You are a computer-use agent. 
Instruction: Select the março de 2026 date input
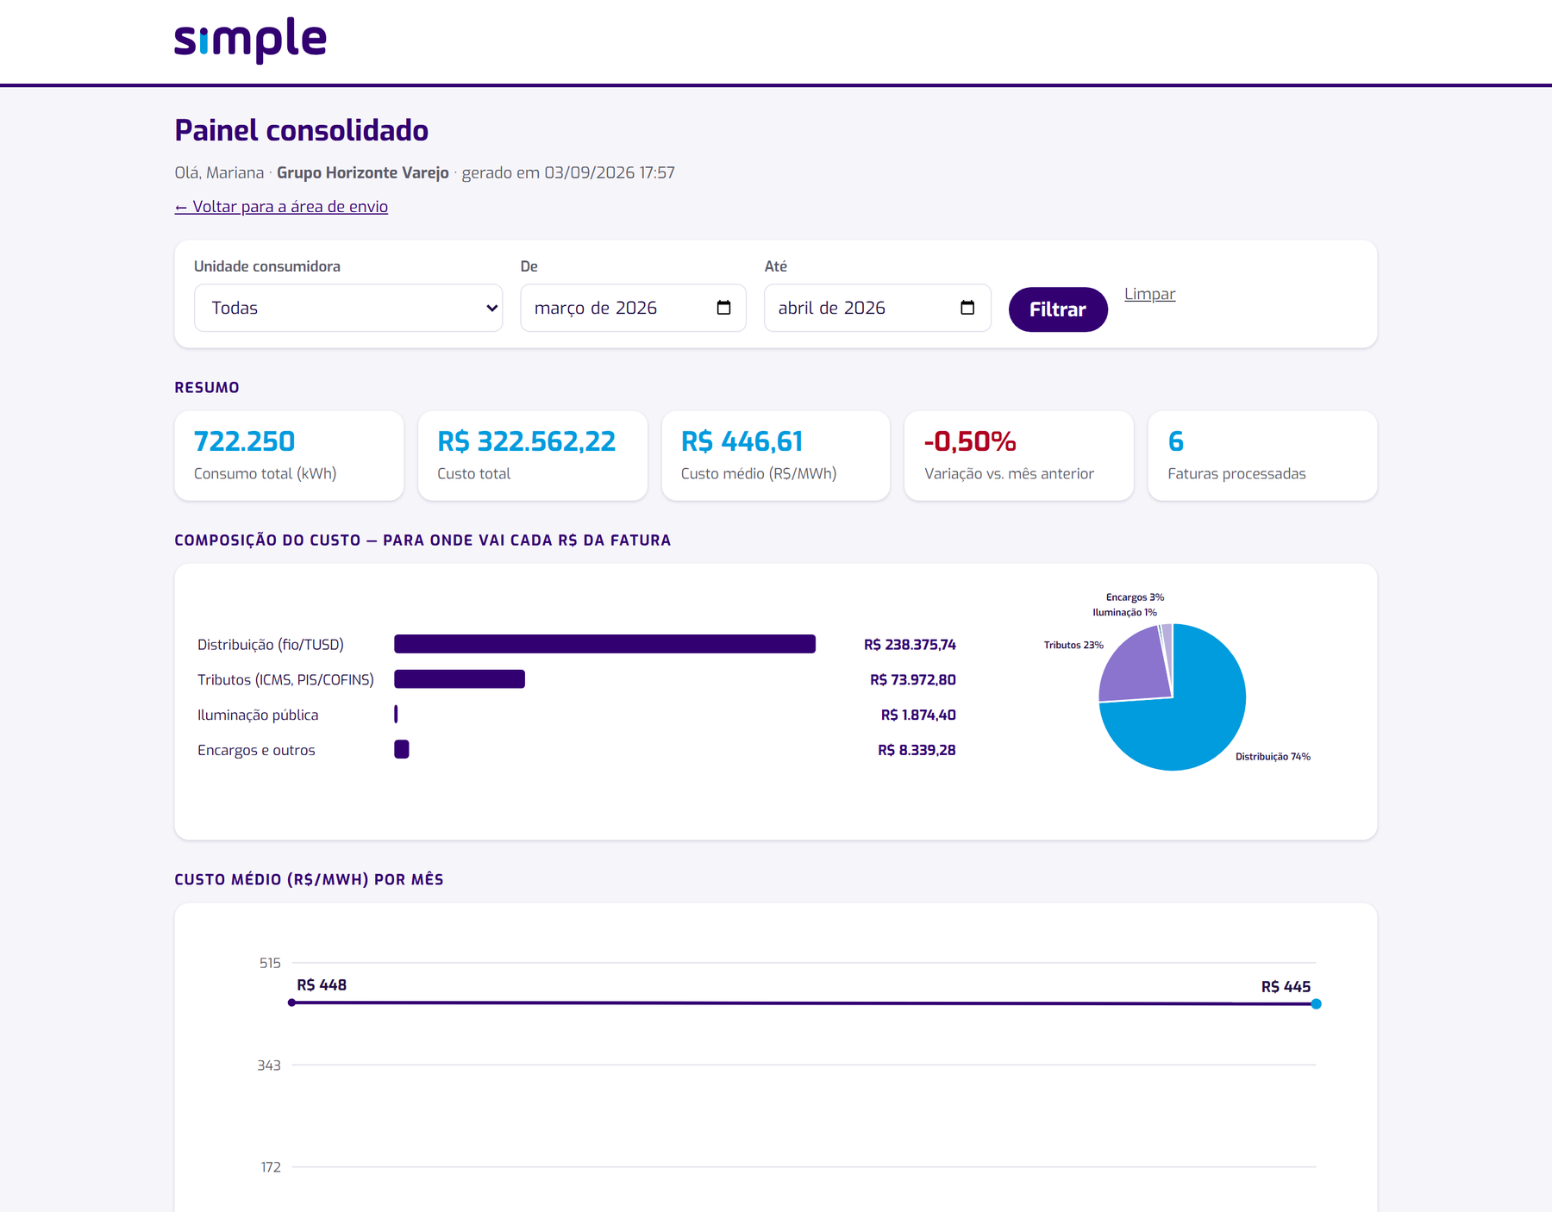pyautogui.click(x=633, y=308)
